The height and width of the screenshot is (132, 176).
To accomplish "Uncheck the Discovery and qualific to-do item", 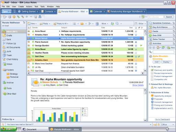I will [152, 70].
